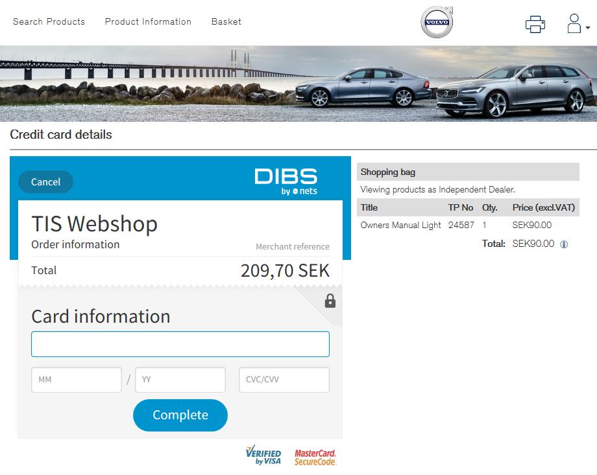The width and height of the screenshot is (597, 475).
Task: Click 'Viewing products as Independent Dealer.' text
Action: point(437,189)
